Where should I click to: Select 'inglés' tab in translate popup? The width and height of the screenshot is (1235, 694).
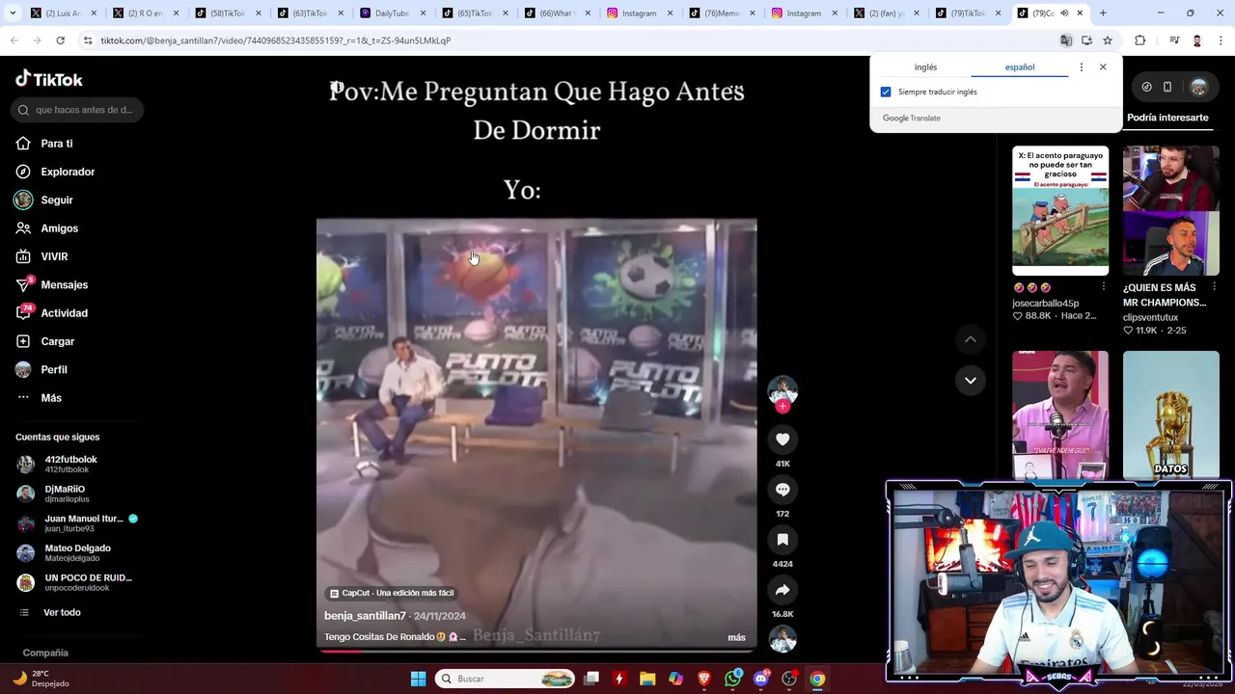click(x=925, y=67)
